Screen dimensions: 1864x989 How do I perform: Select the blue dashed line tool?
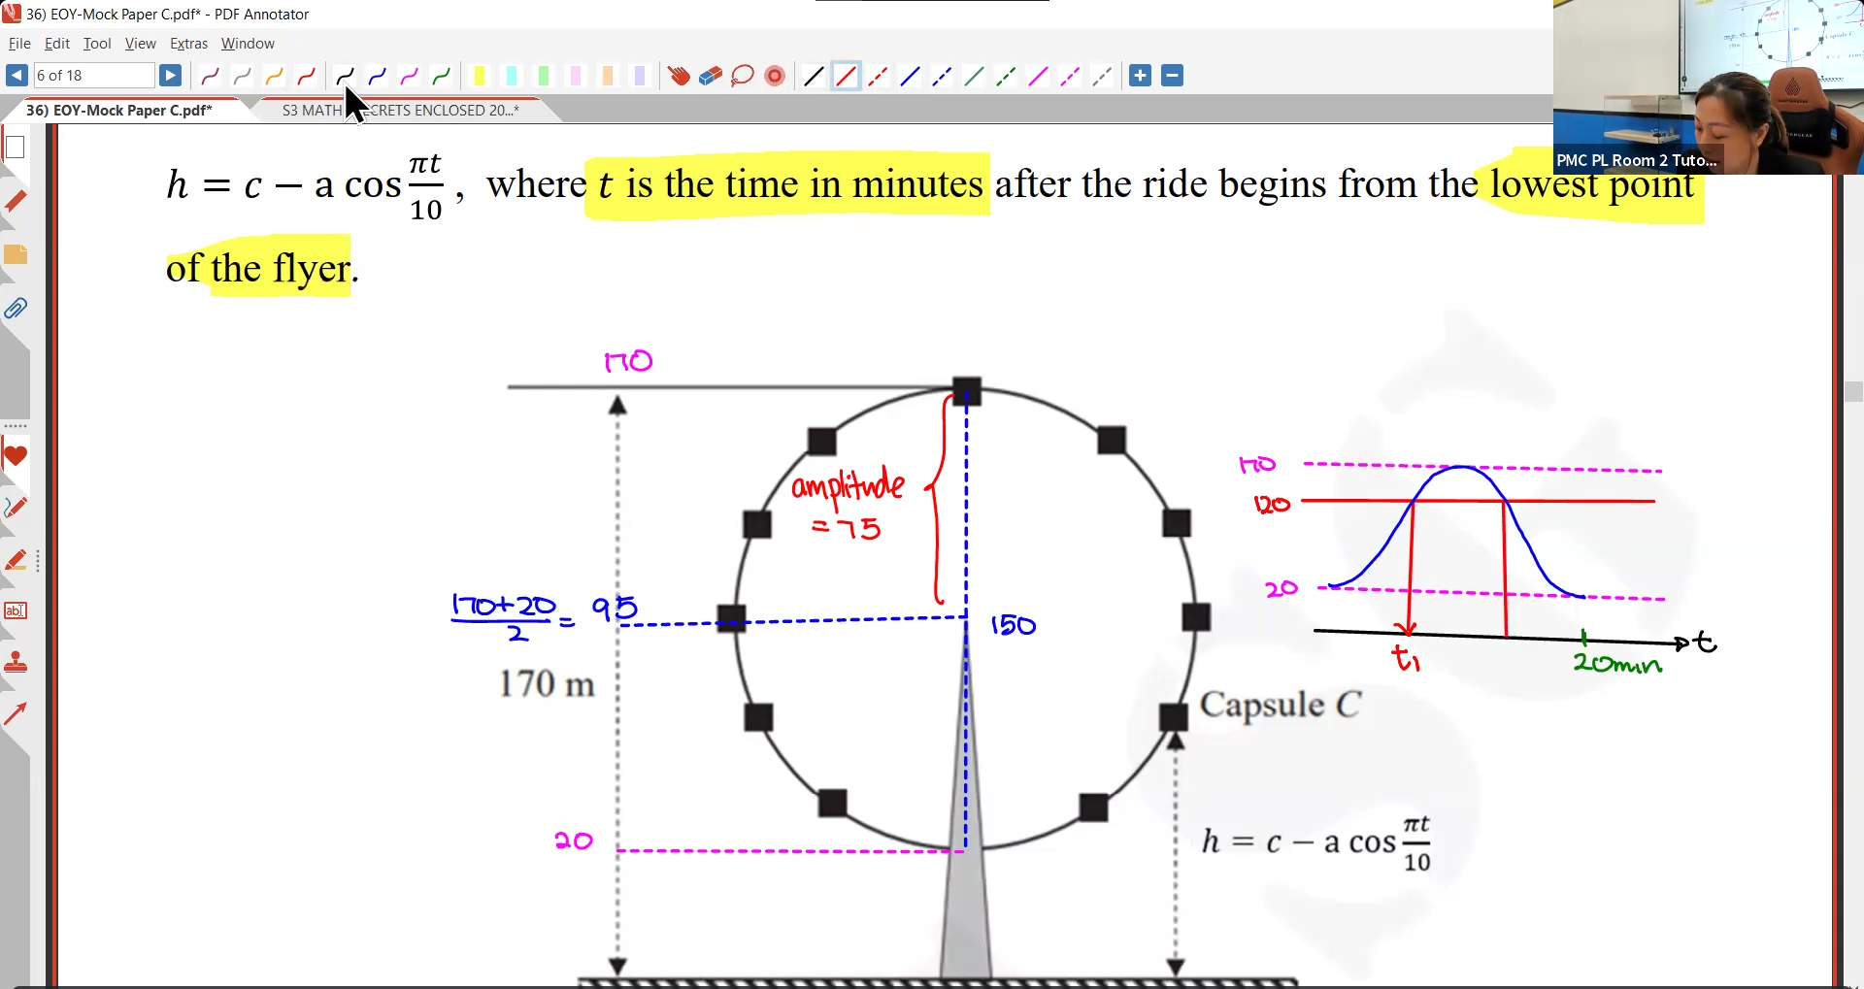click(x=943, y=76)
